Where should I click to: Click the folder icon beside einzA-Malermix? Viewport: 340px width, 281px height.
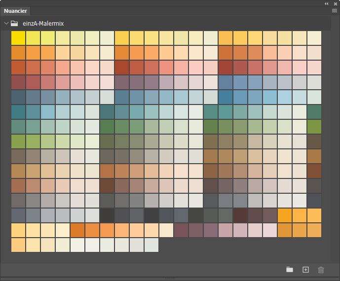point(14,23)
